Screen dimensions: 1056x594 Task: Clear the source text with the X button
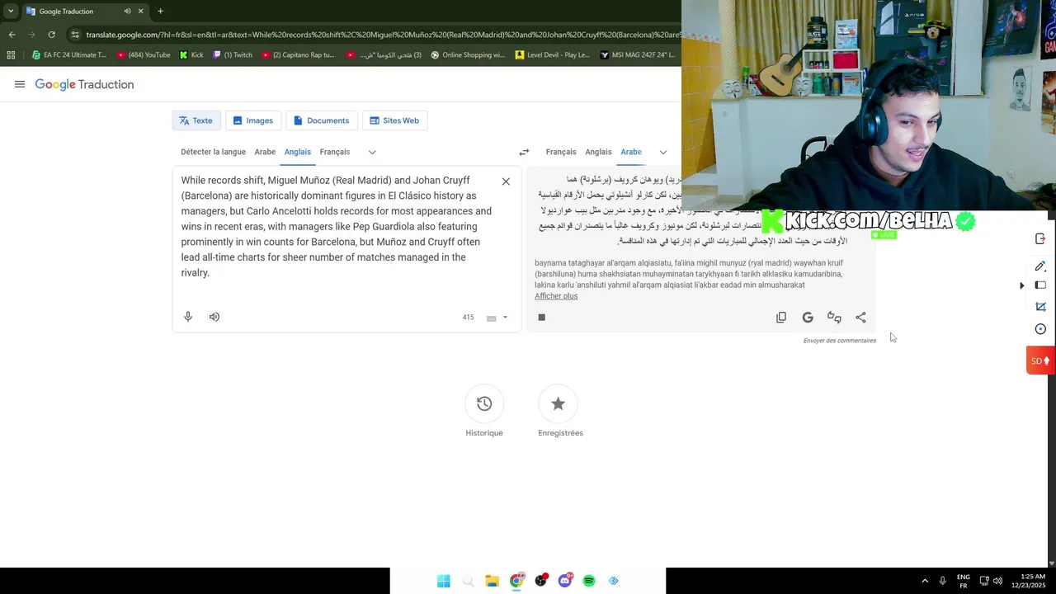tap(506, 181)
